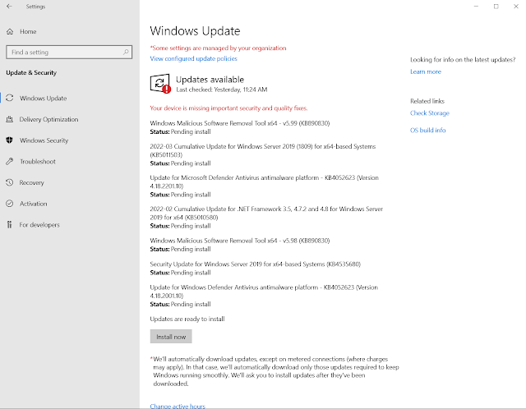The height and width of the screenshot is (409, 526).
Task: Click the Some settings managed by organization notice
Action: (x=218, y=48)
